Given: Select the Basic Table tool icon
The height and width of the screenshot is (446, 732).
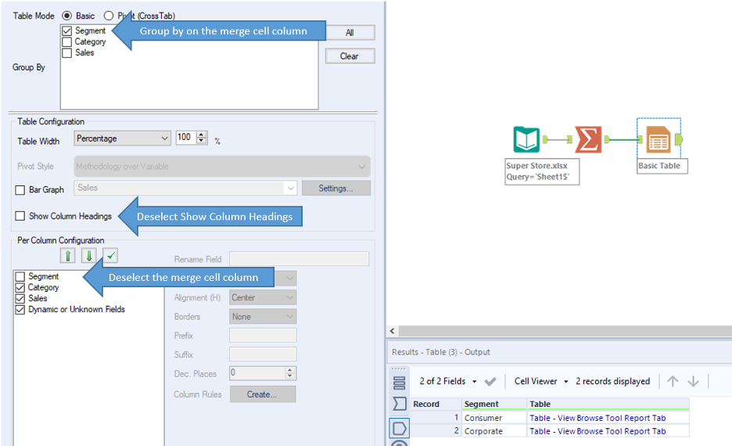Looking at the screenshot, I should coord(658,139).
